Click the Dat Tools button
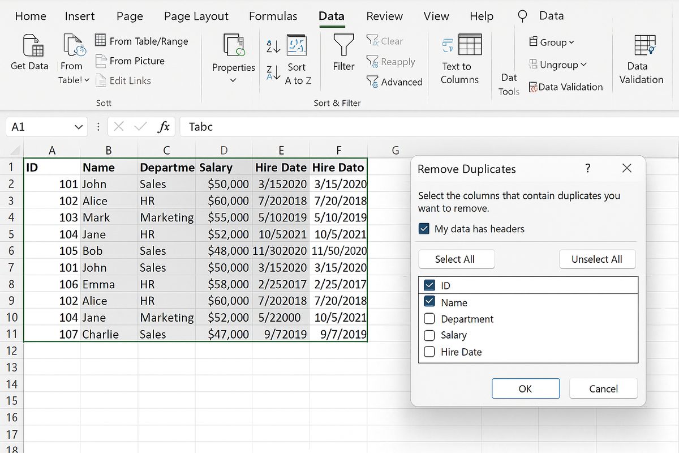 [509, 84]
